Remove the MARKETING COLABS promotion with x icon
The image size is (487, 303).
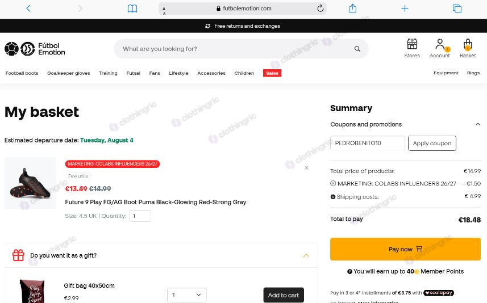coord(333,183)
